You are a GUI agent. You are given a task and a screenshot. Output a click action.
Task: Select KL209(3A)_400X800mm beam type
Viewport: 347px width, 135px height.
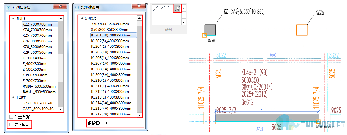[x=111, y=74]
